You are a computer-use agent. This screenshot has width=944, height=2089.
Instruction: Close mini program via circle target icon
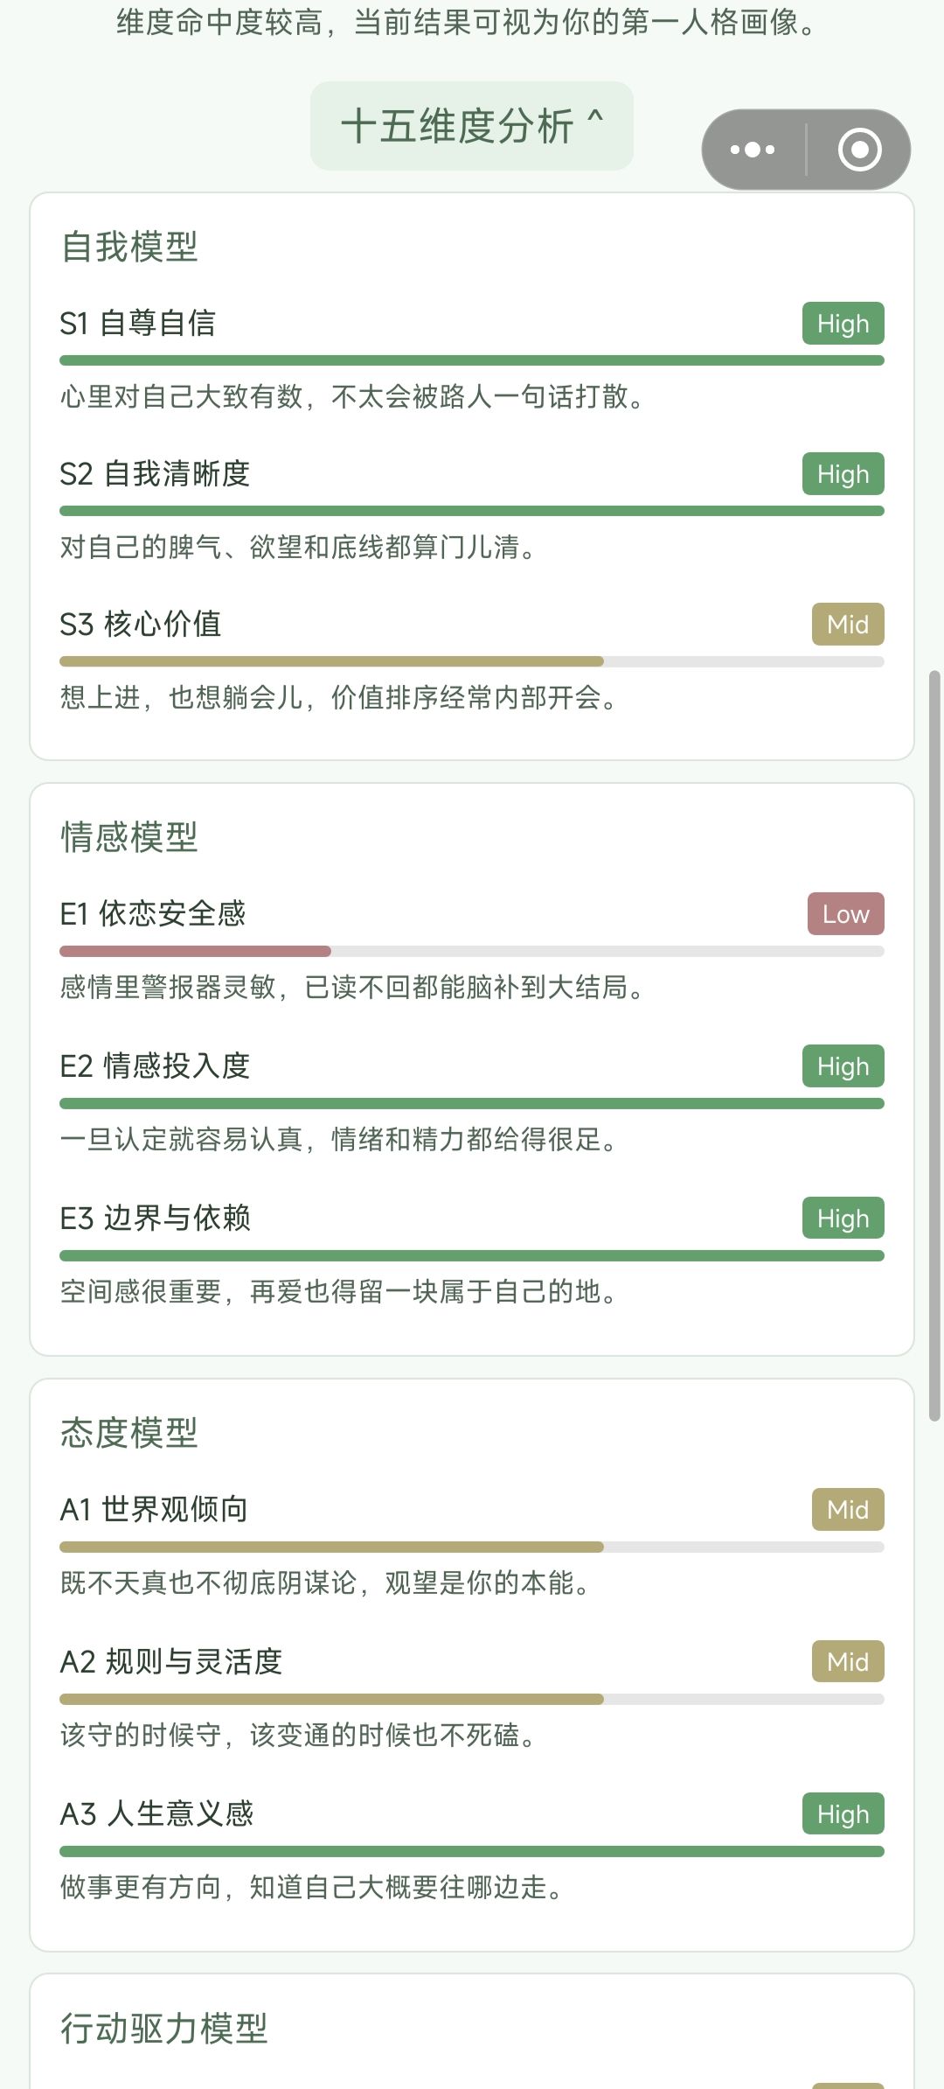pos(859,150)
